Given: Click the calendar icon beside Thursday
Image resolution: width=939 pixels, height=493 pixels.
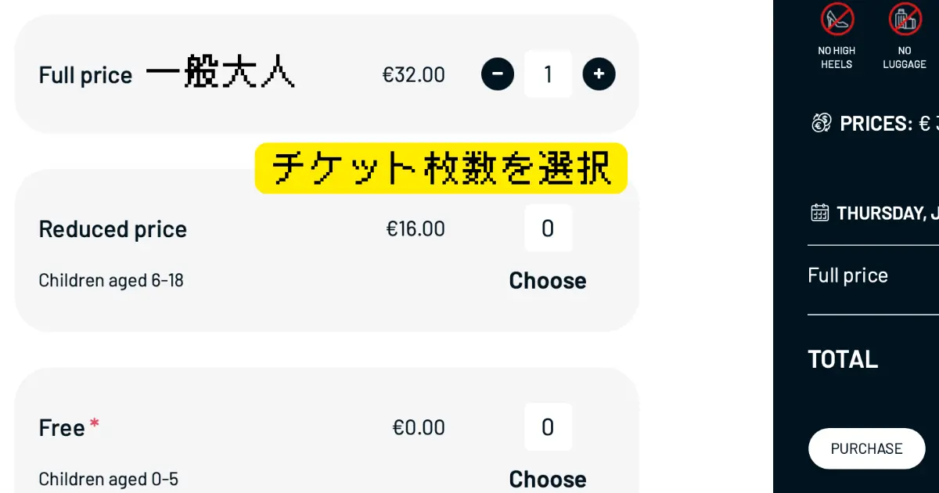Looking at the screenshot, I should (819, 212).
